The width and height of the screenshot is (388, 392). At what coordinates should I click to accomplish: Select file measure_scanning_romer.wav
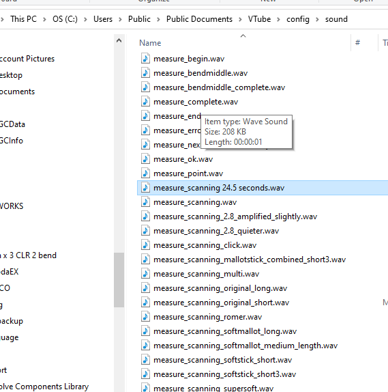pos(208,317)
